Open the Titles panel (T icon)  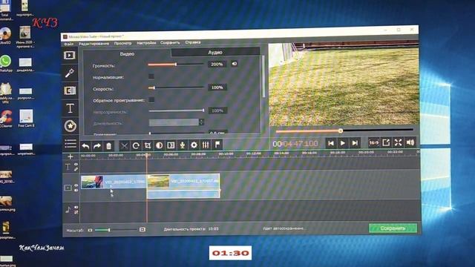[x=70, y=108]
